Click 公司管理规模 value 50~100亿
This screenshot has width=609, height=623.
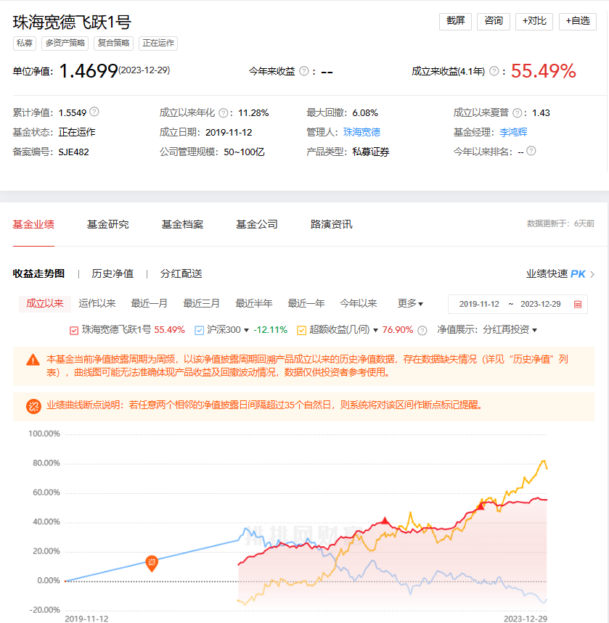coord(244,152)
